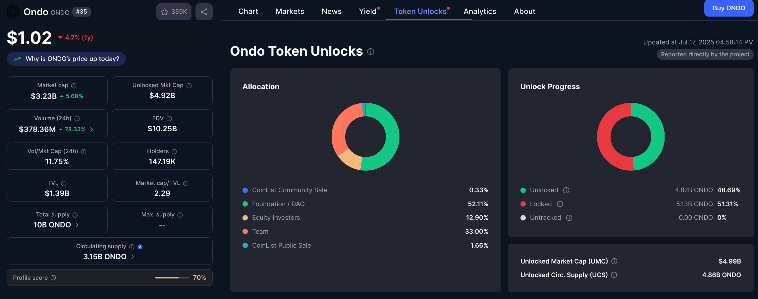This screenshot has height=299, width=758.
Task: Open Unlocked Mkt Cap info icon
Action: 189,86
